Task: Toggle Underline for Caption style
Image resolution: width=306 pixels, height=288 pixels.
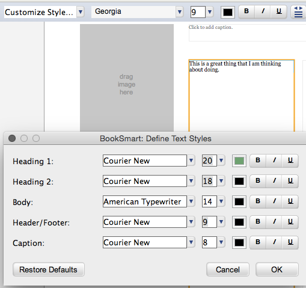Action: pos(290,242)
